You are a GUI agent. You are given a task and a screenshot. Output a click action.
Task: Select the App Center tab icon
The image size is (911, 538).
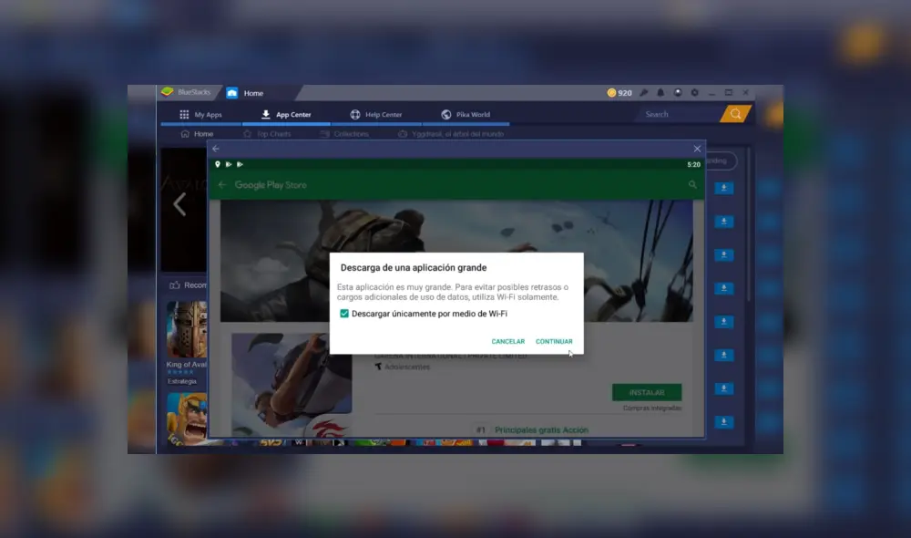pos(265,114)
